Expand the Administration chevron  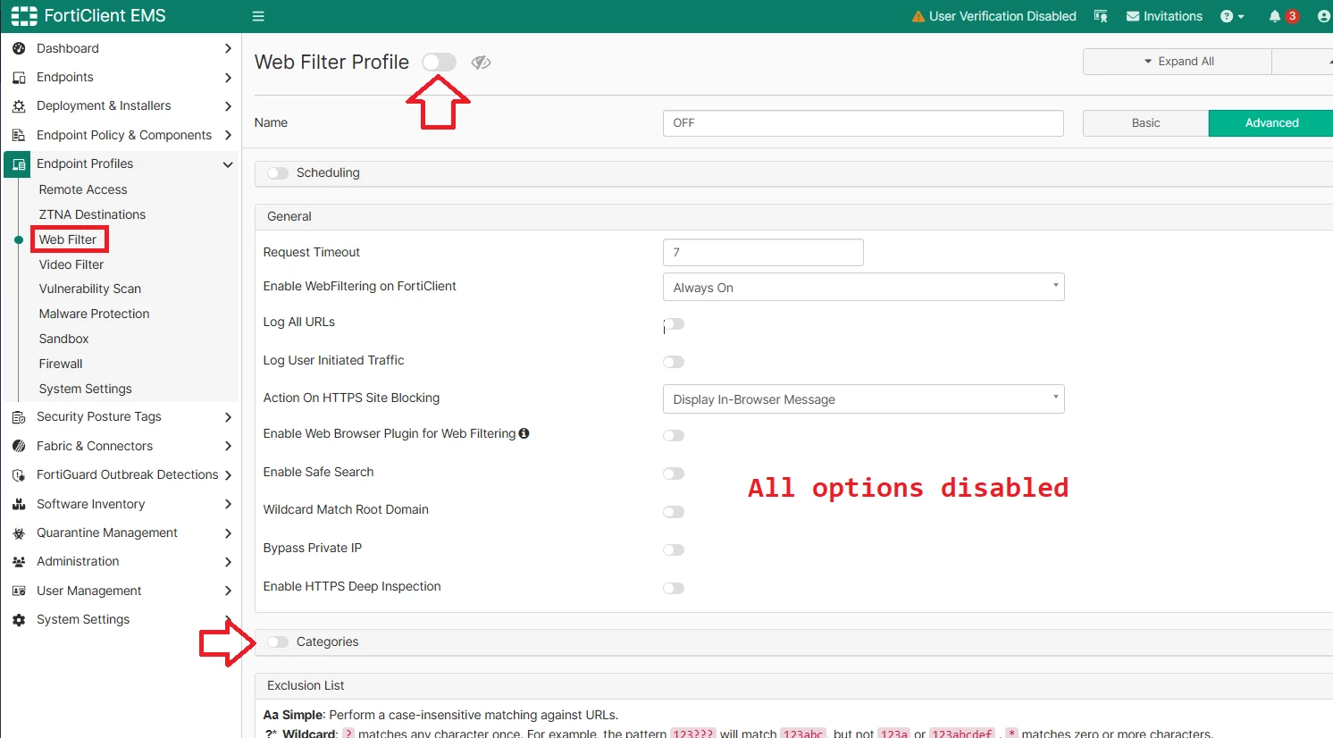(x=228, y=562)
